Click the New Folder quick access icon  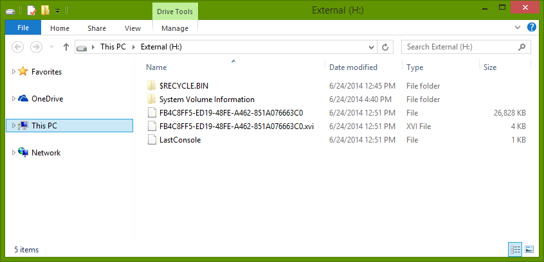click(x=45, y=10)
